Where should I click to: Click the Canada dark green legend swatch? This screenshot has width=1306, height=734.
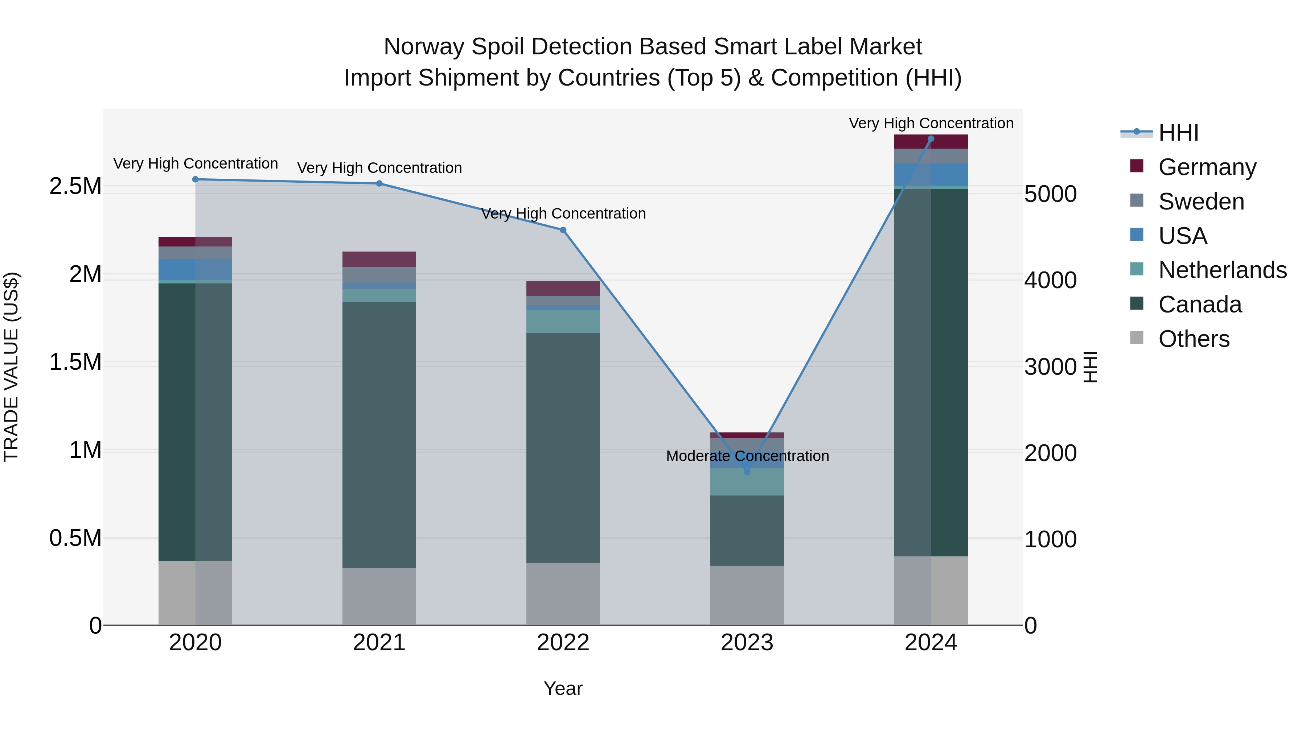(x=1137, y=303)
